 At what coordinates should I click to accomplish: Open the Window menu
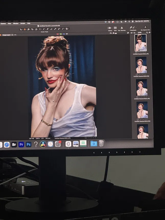point(16,23)
